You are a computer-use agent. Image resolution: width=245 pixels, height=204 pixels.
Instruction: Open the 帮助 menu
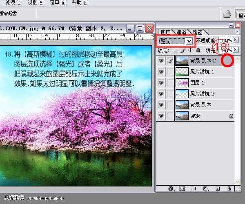[x=80, y=2]
